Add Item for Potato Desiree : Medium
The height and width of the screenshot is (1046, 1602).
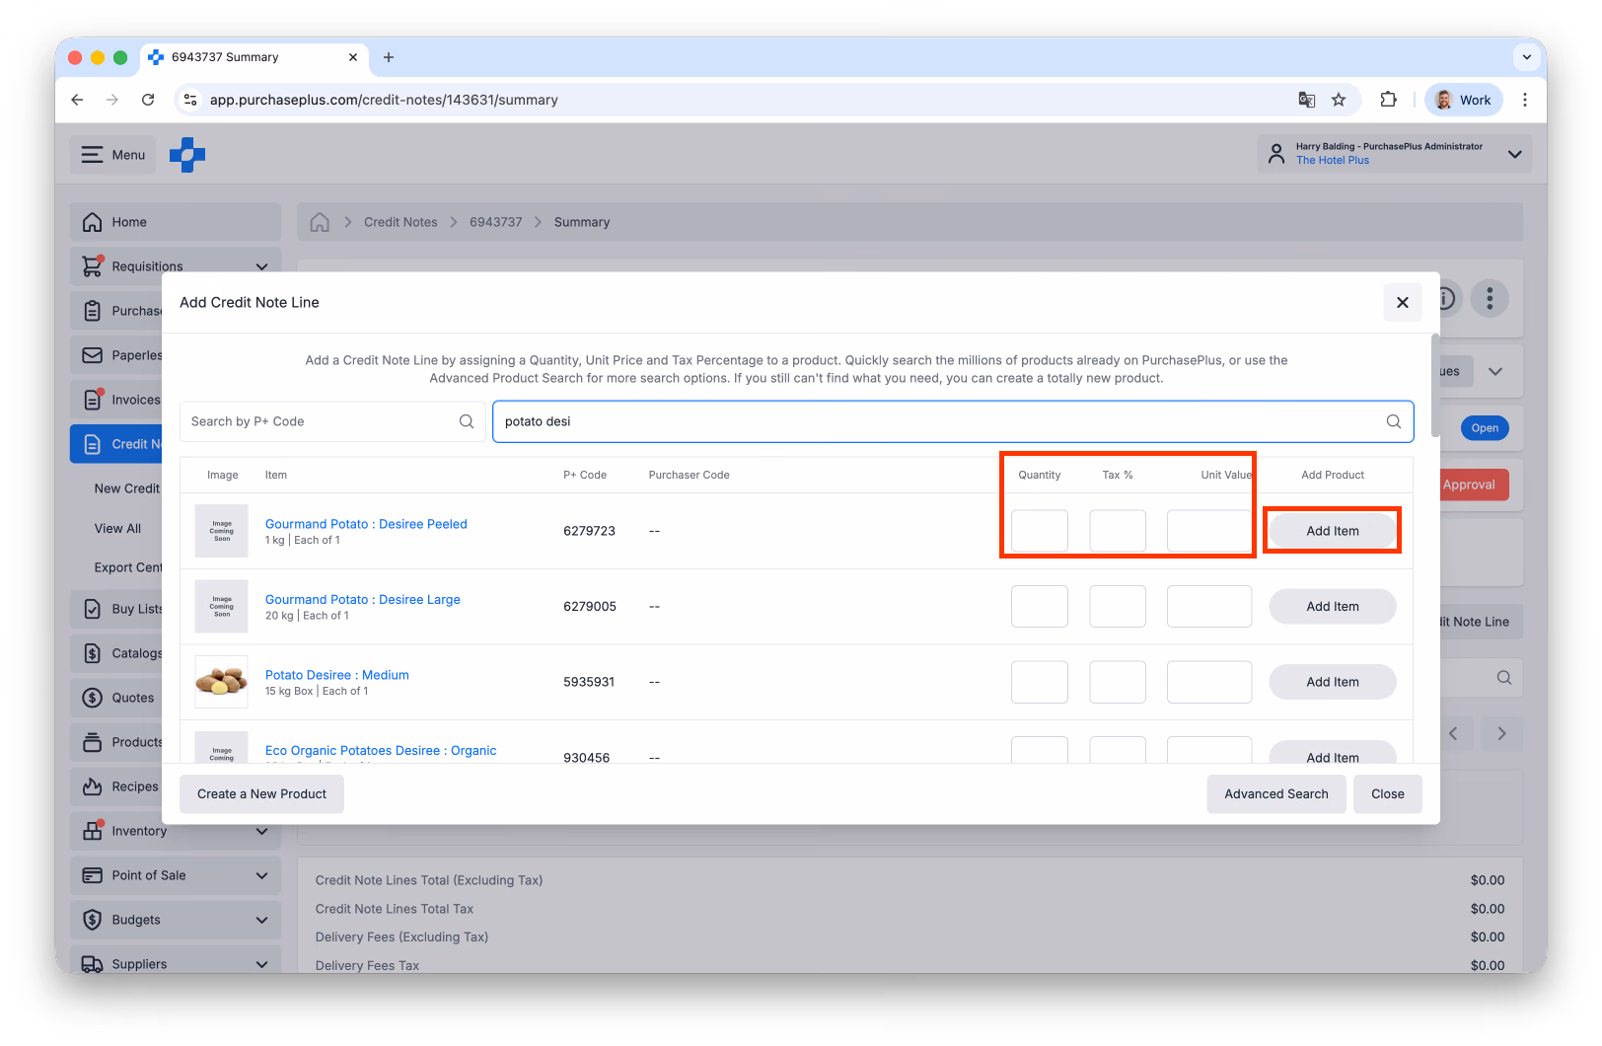tap(1333, 682)
